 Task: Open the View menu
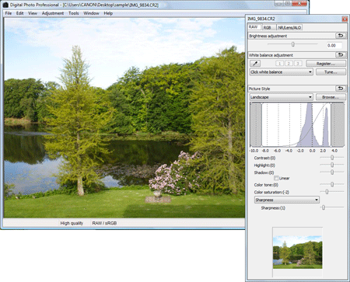point(33,13)
